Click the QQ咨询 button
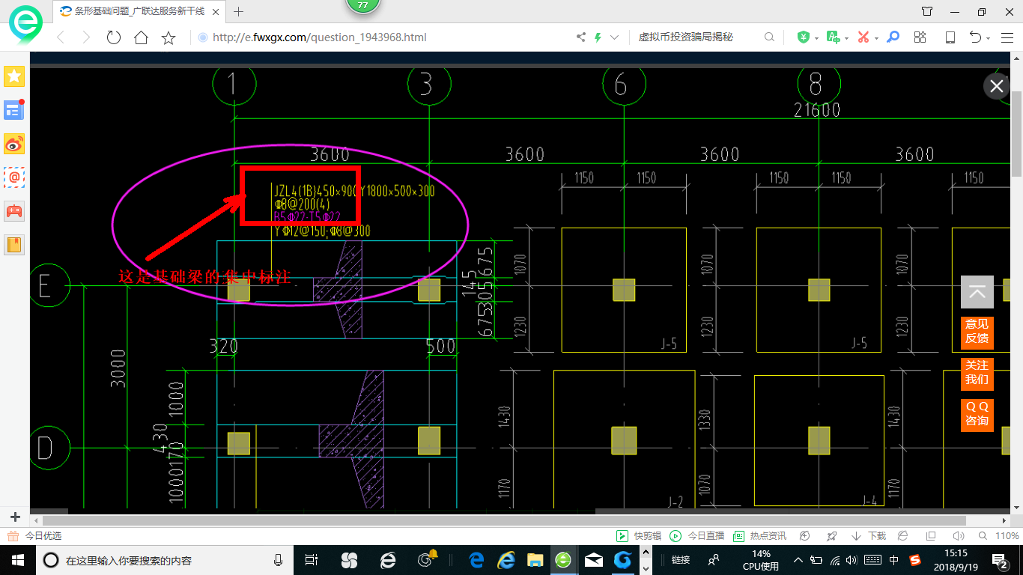This screenshot has width=1023, height=575. (x=977, y=414)
